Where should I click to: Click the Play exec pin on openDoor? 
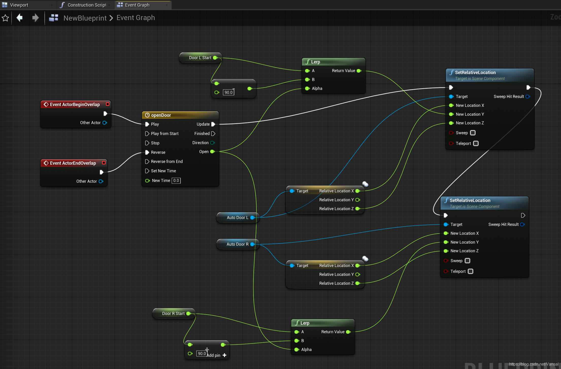click(x=147, y=124)
